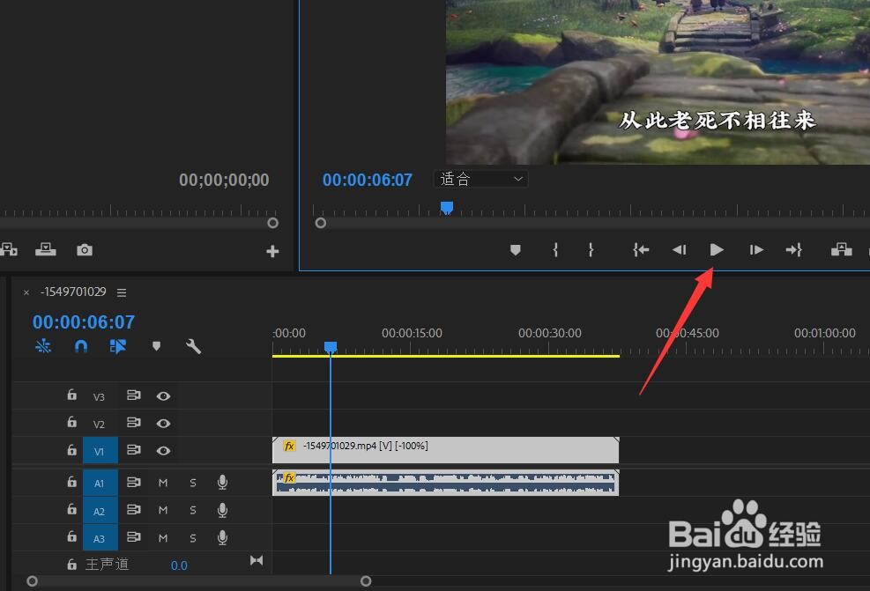
Task: Add marker in Program monitor
Action: (516, 250)
